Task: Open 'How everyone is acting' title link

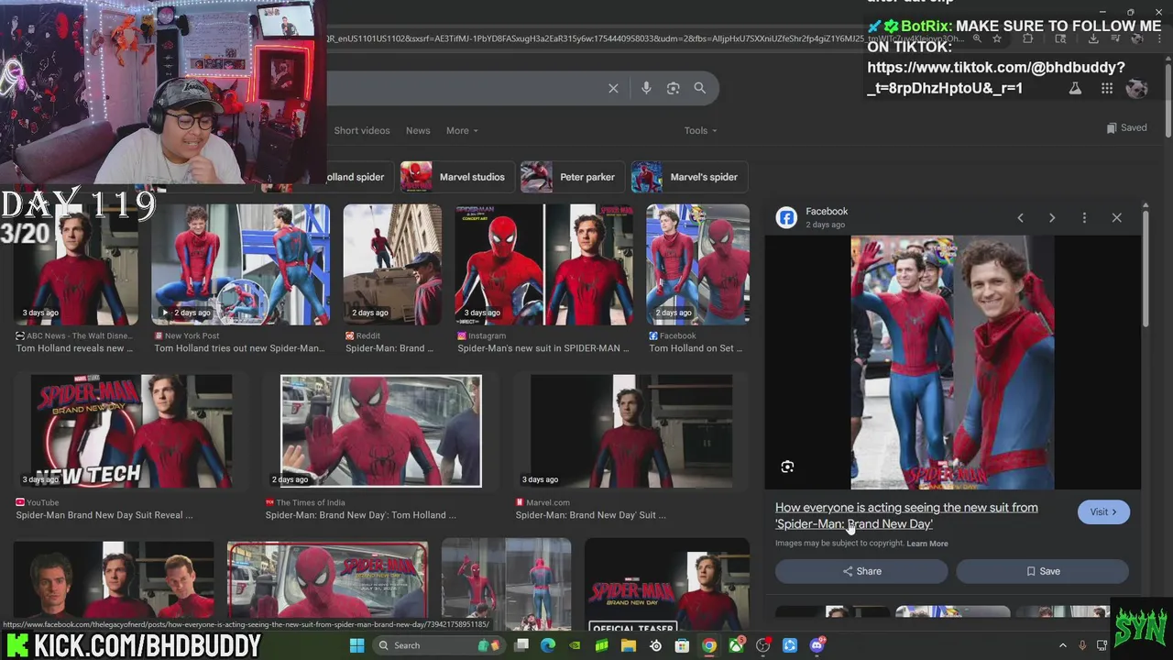Action: [x=906, y=516]
